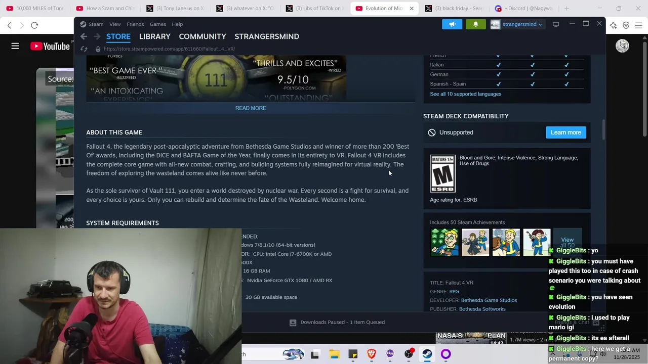Click the NASA'S PLAN video thumbnail
The height and width of the screenshot is (364, 648).
(x=471, y=339)
